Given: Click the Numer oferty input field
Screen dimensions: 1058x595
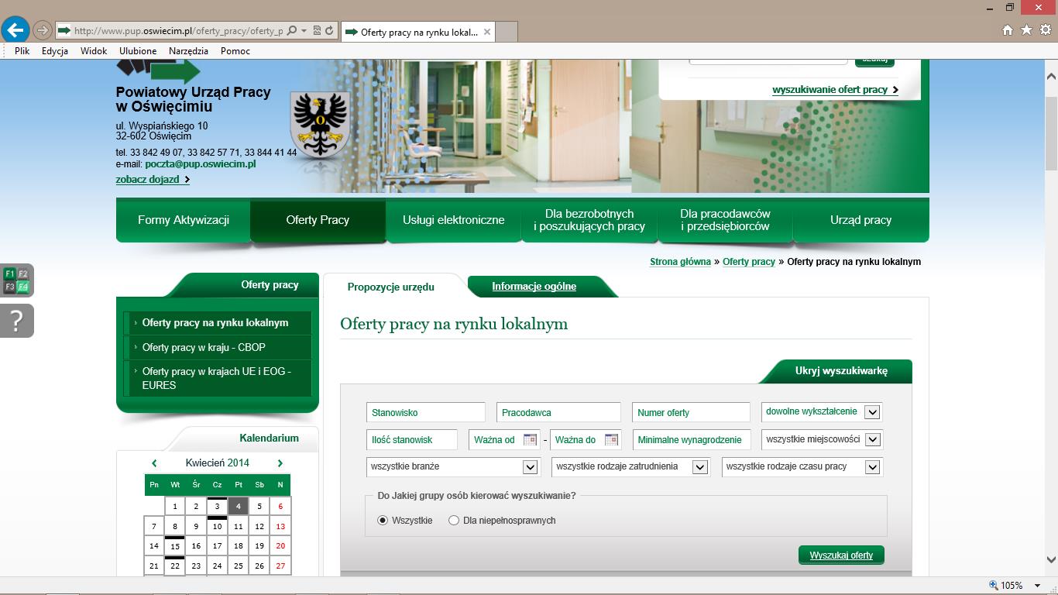Looking at the screenshot, I should (692, 412).
